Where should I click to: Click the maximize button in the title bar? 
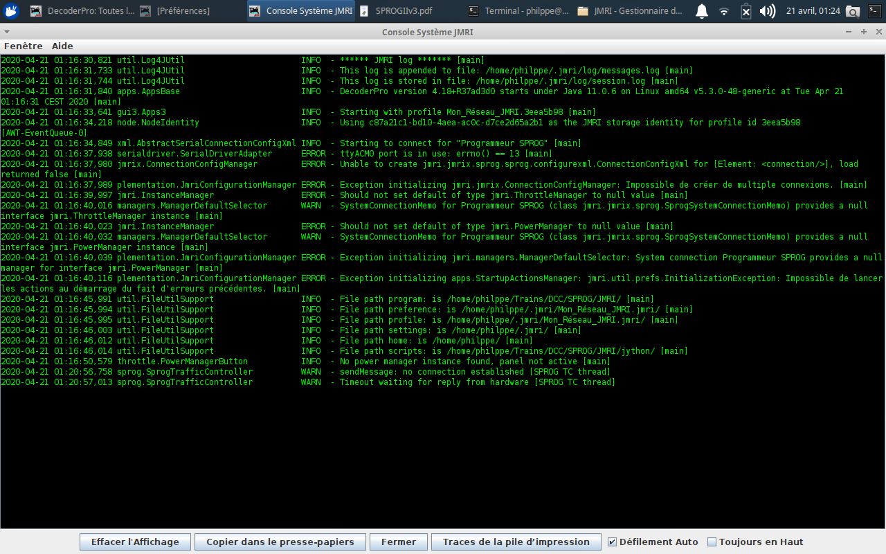864,32
